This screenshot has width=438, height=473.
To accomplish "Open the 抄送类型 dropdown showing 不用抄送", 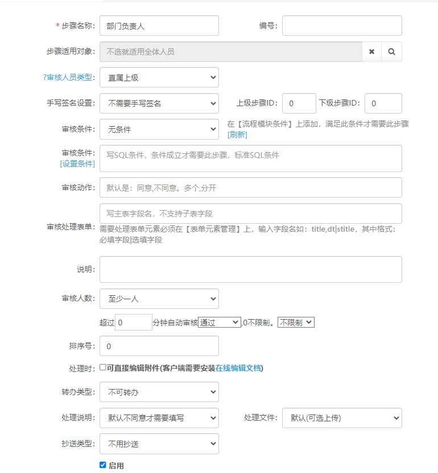I will coord(159,443).
